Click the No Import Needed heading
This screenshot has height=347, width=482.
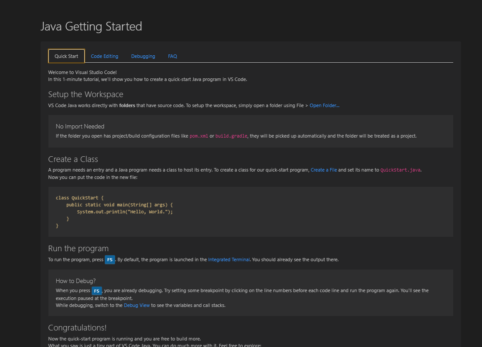tap(80, 126)
